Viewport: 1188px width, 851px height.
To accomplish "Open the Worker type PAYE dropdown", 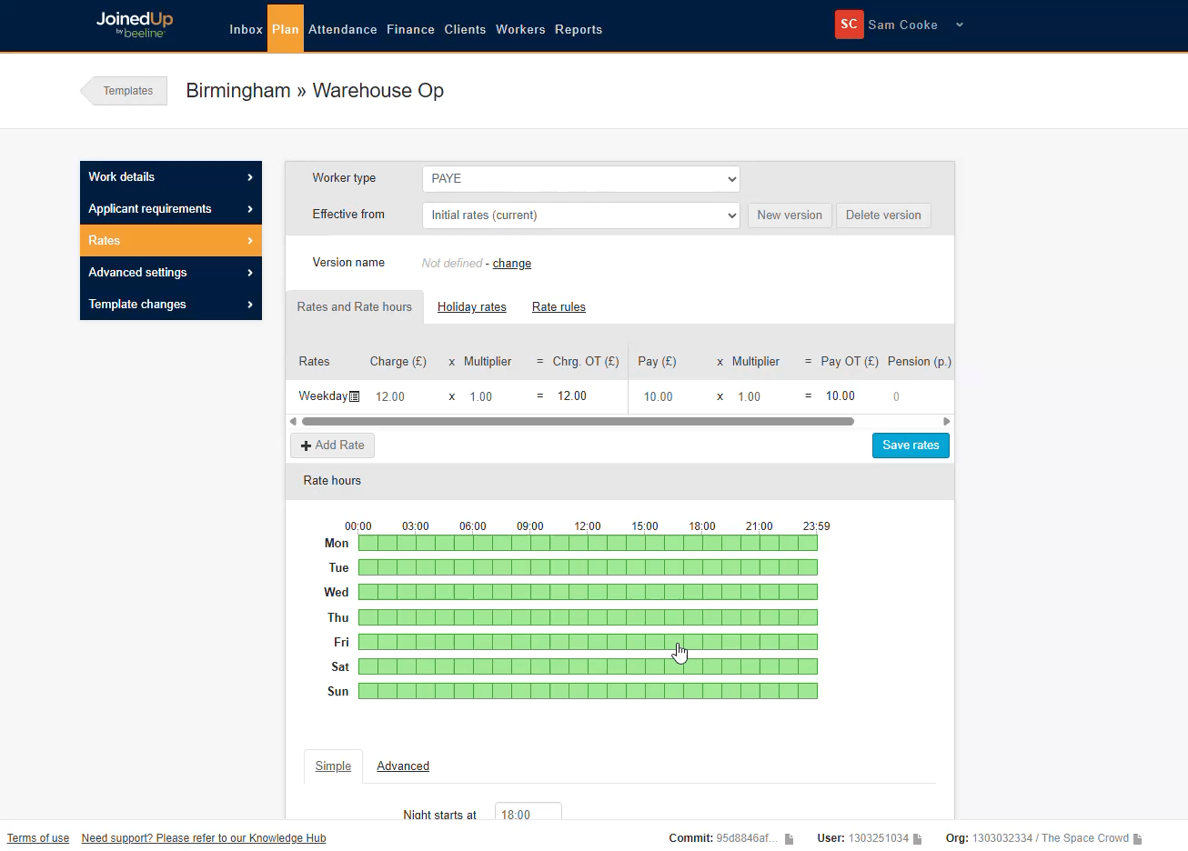I will point(580,179).
